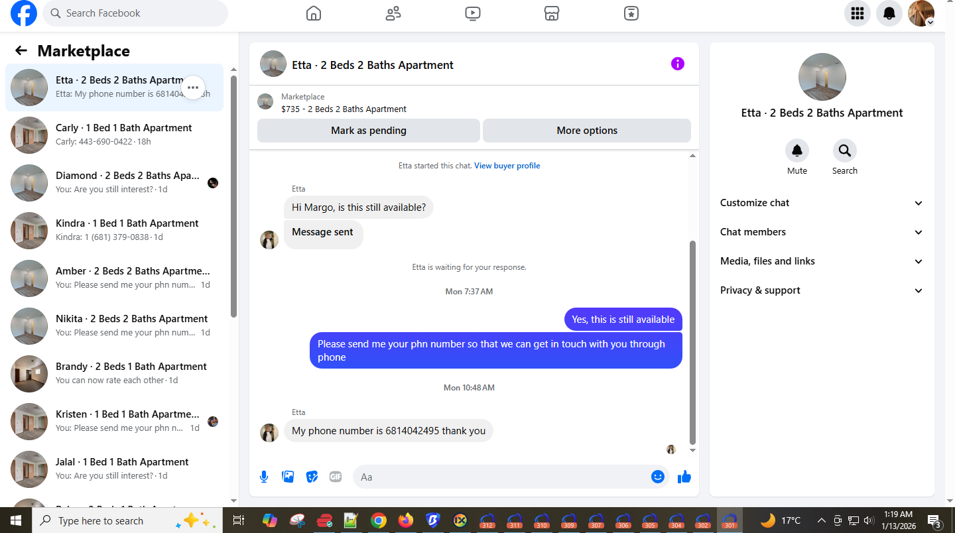955x533 pixels.
Task: Open the volume control in system tray
Action: point(869,520)
